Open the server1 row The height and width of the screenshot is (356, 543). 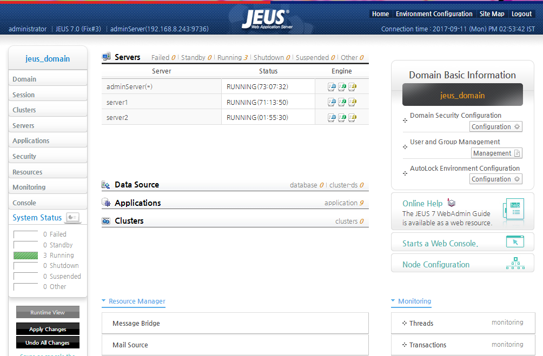(235, 102)
